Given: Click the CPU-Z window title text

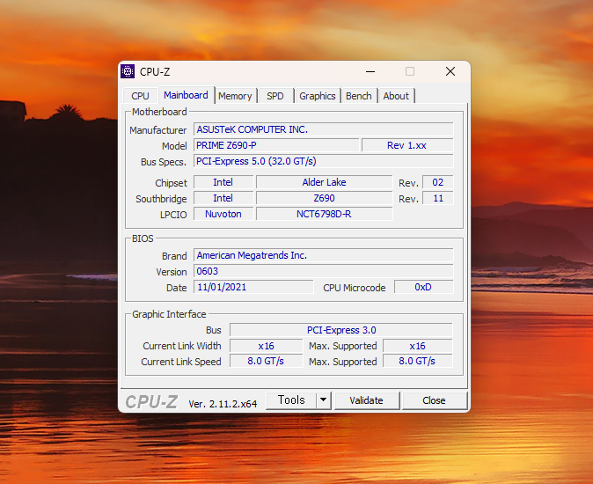Looking at the screenshot, I should (x=155, y=72).
